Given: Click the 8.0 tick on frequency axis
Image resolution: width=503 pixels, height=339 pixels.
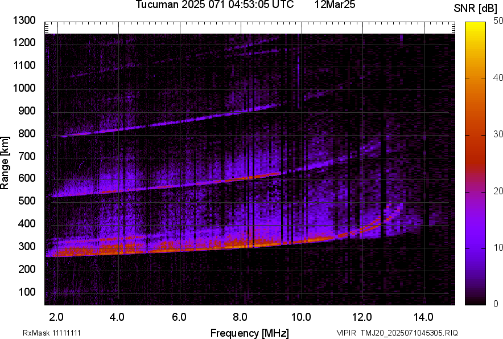Looking at the screenshot, I should (240, 317).
